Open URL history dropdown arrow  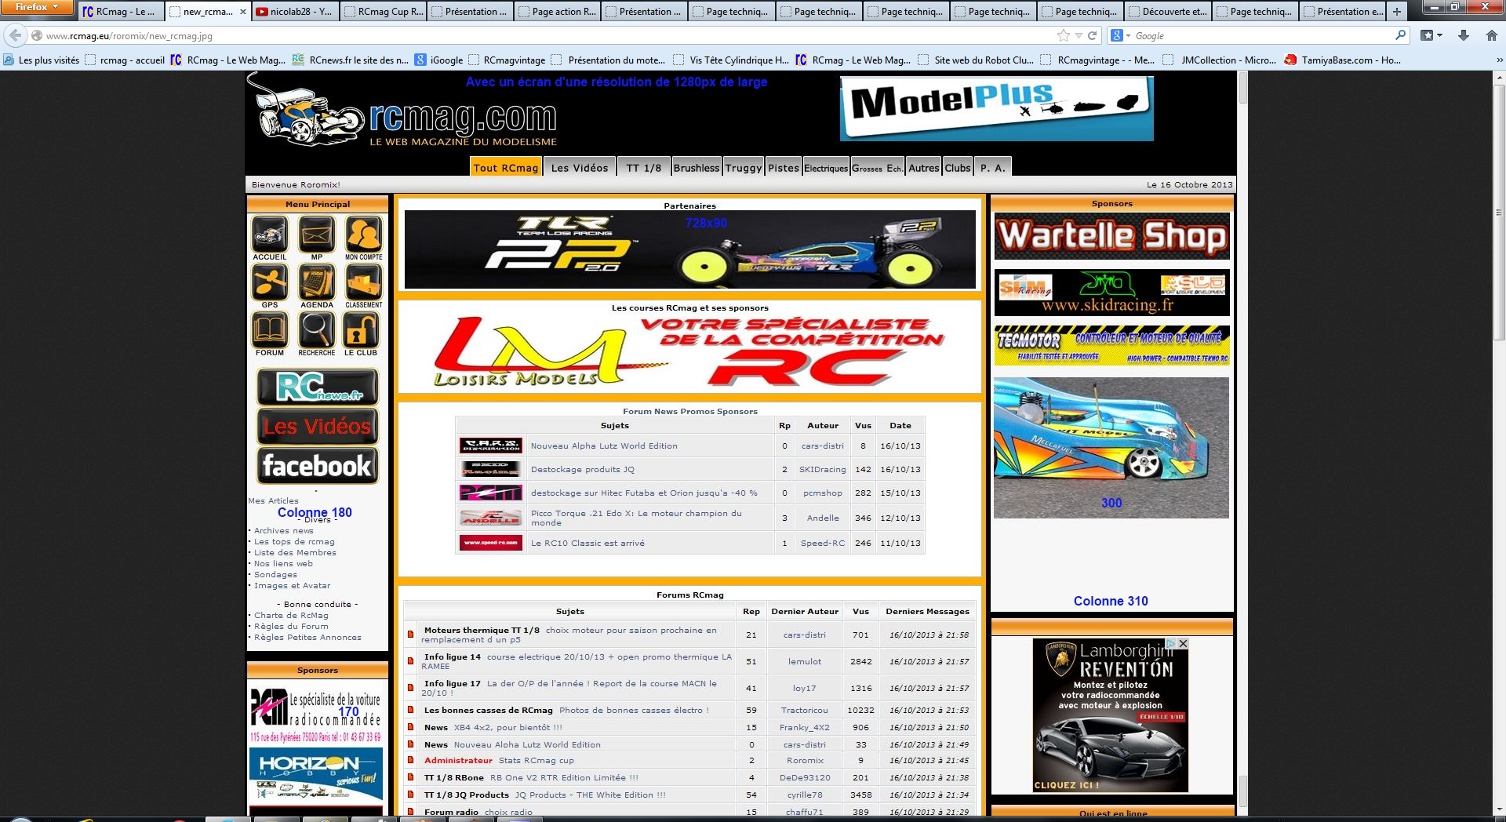1079,35
